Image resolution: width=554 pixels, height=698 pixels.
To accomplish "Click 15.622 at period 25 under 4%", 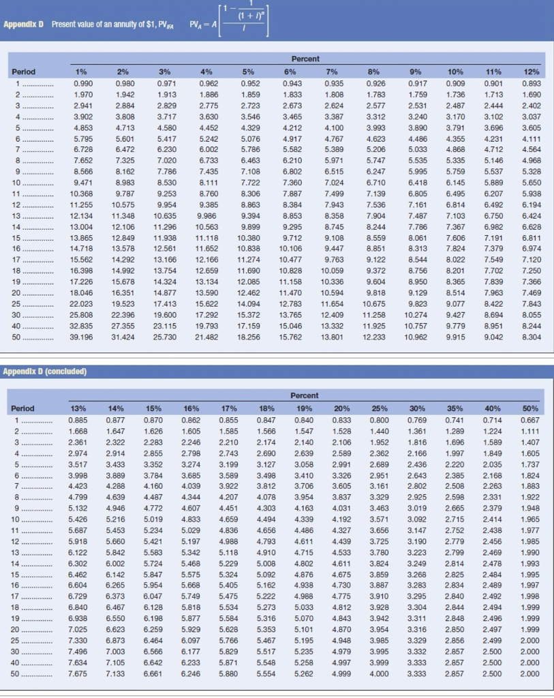I will (x=207, y=304).
